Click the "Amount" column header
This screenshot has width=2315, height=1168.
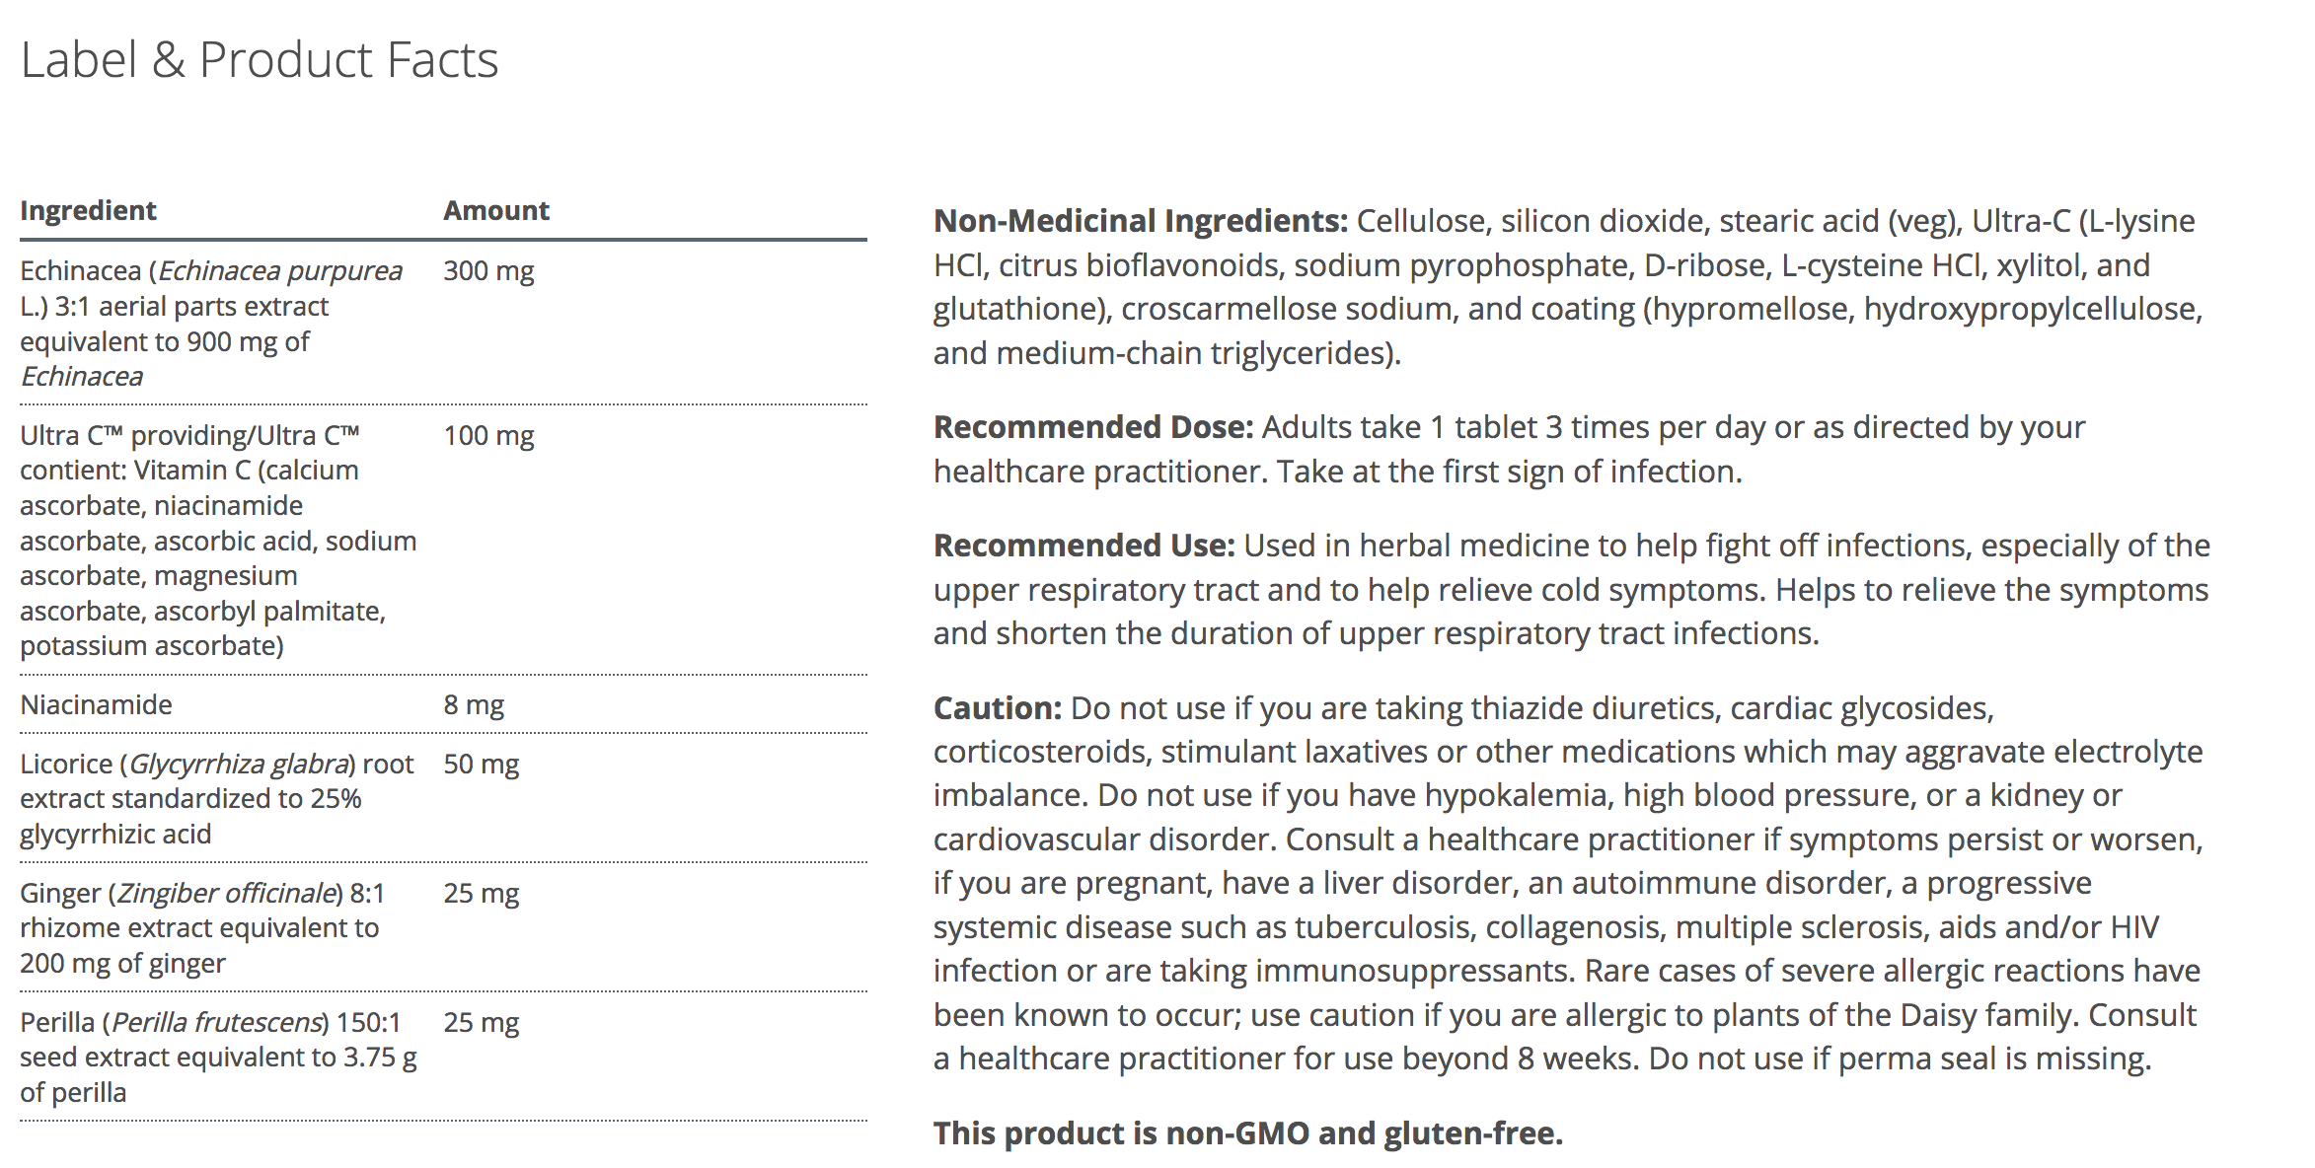pyautogui.click(x=496, y=210)
